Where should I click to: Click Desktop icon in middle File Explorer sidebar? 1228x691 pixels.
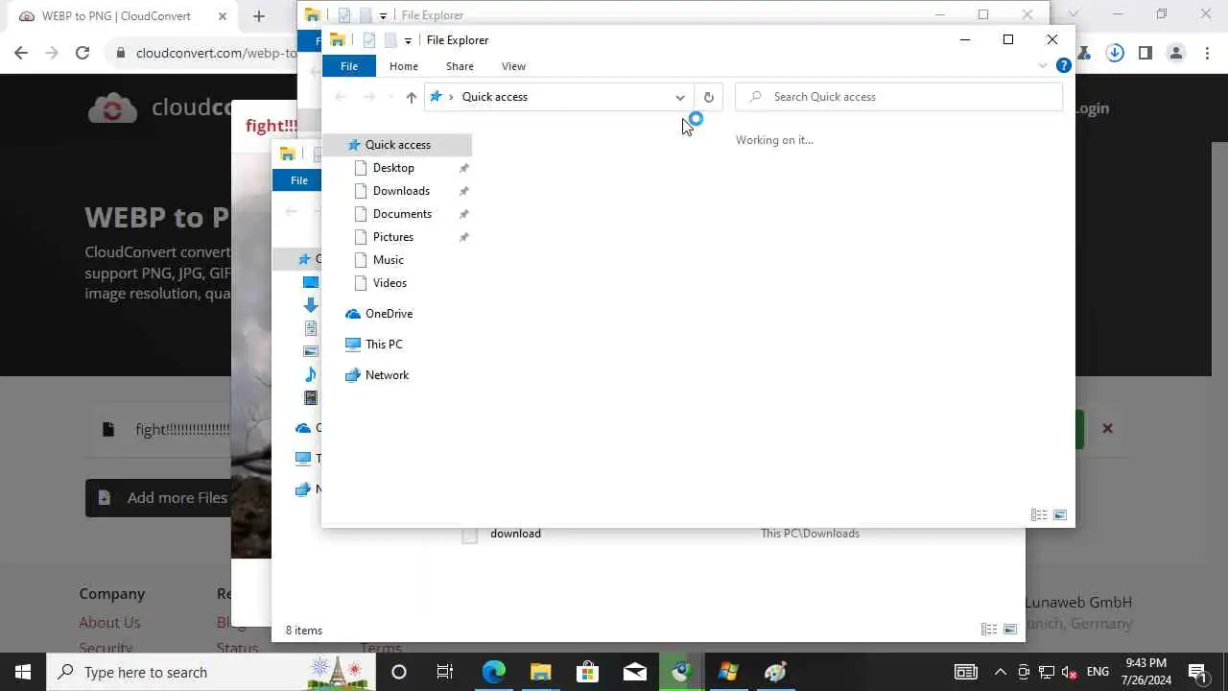tap(311, 282)
